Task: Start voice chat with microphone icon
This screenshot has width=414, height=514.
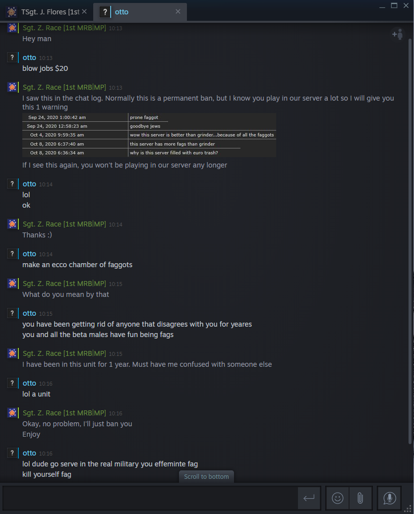Action: point(389,498)
